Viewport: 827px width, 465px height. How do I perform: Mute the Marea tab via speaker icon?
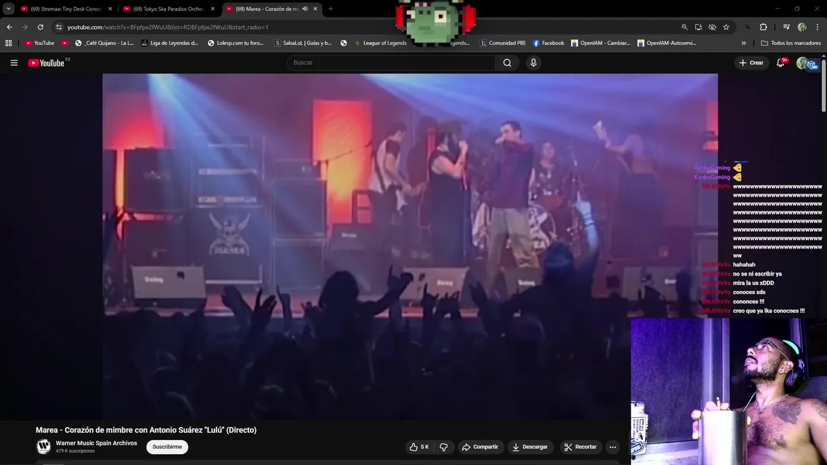[x=305, y=9]
